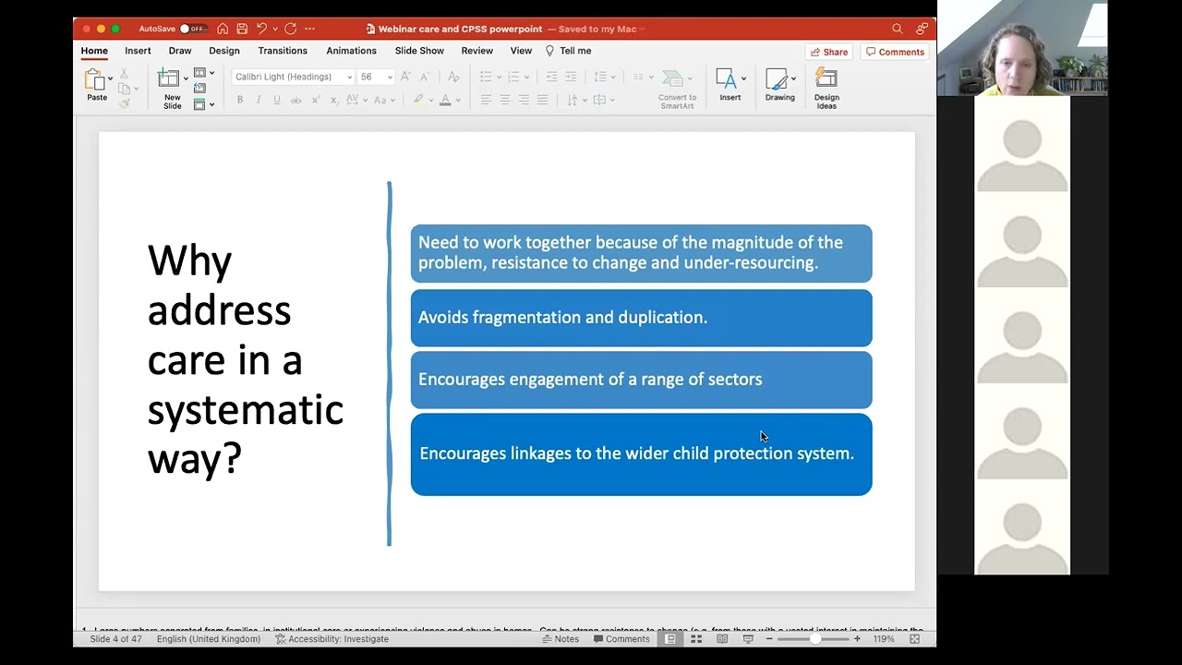Screen dimensions: 1182x665
Task: Open the Insert tab
Action: point(138,51)
